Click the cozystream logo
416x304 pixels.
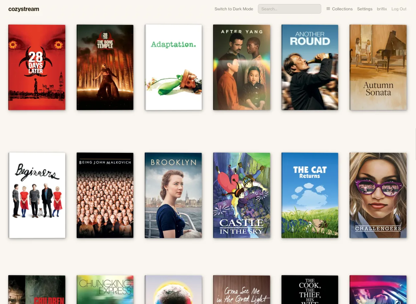[x=23, y=9]
